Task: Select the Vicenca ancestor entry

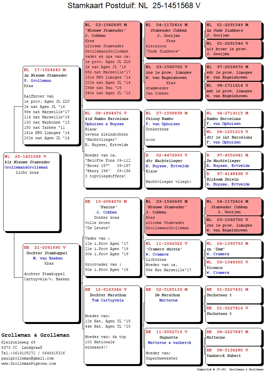Action: [214, 268]
